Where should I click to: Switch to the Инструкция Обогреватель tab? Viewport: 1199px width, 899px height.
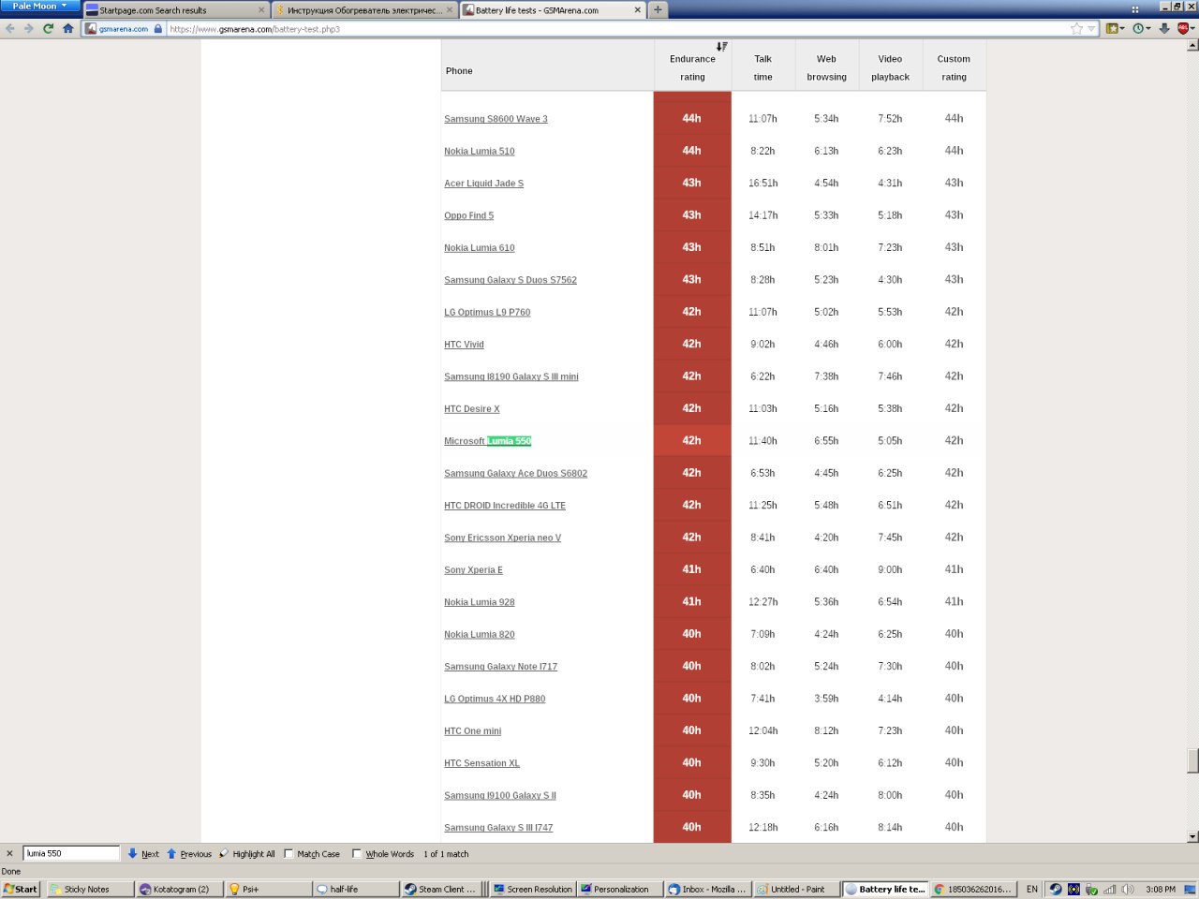[364, 10]
